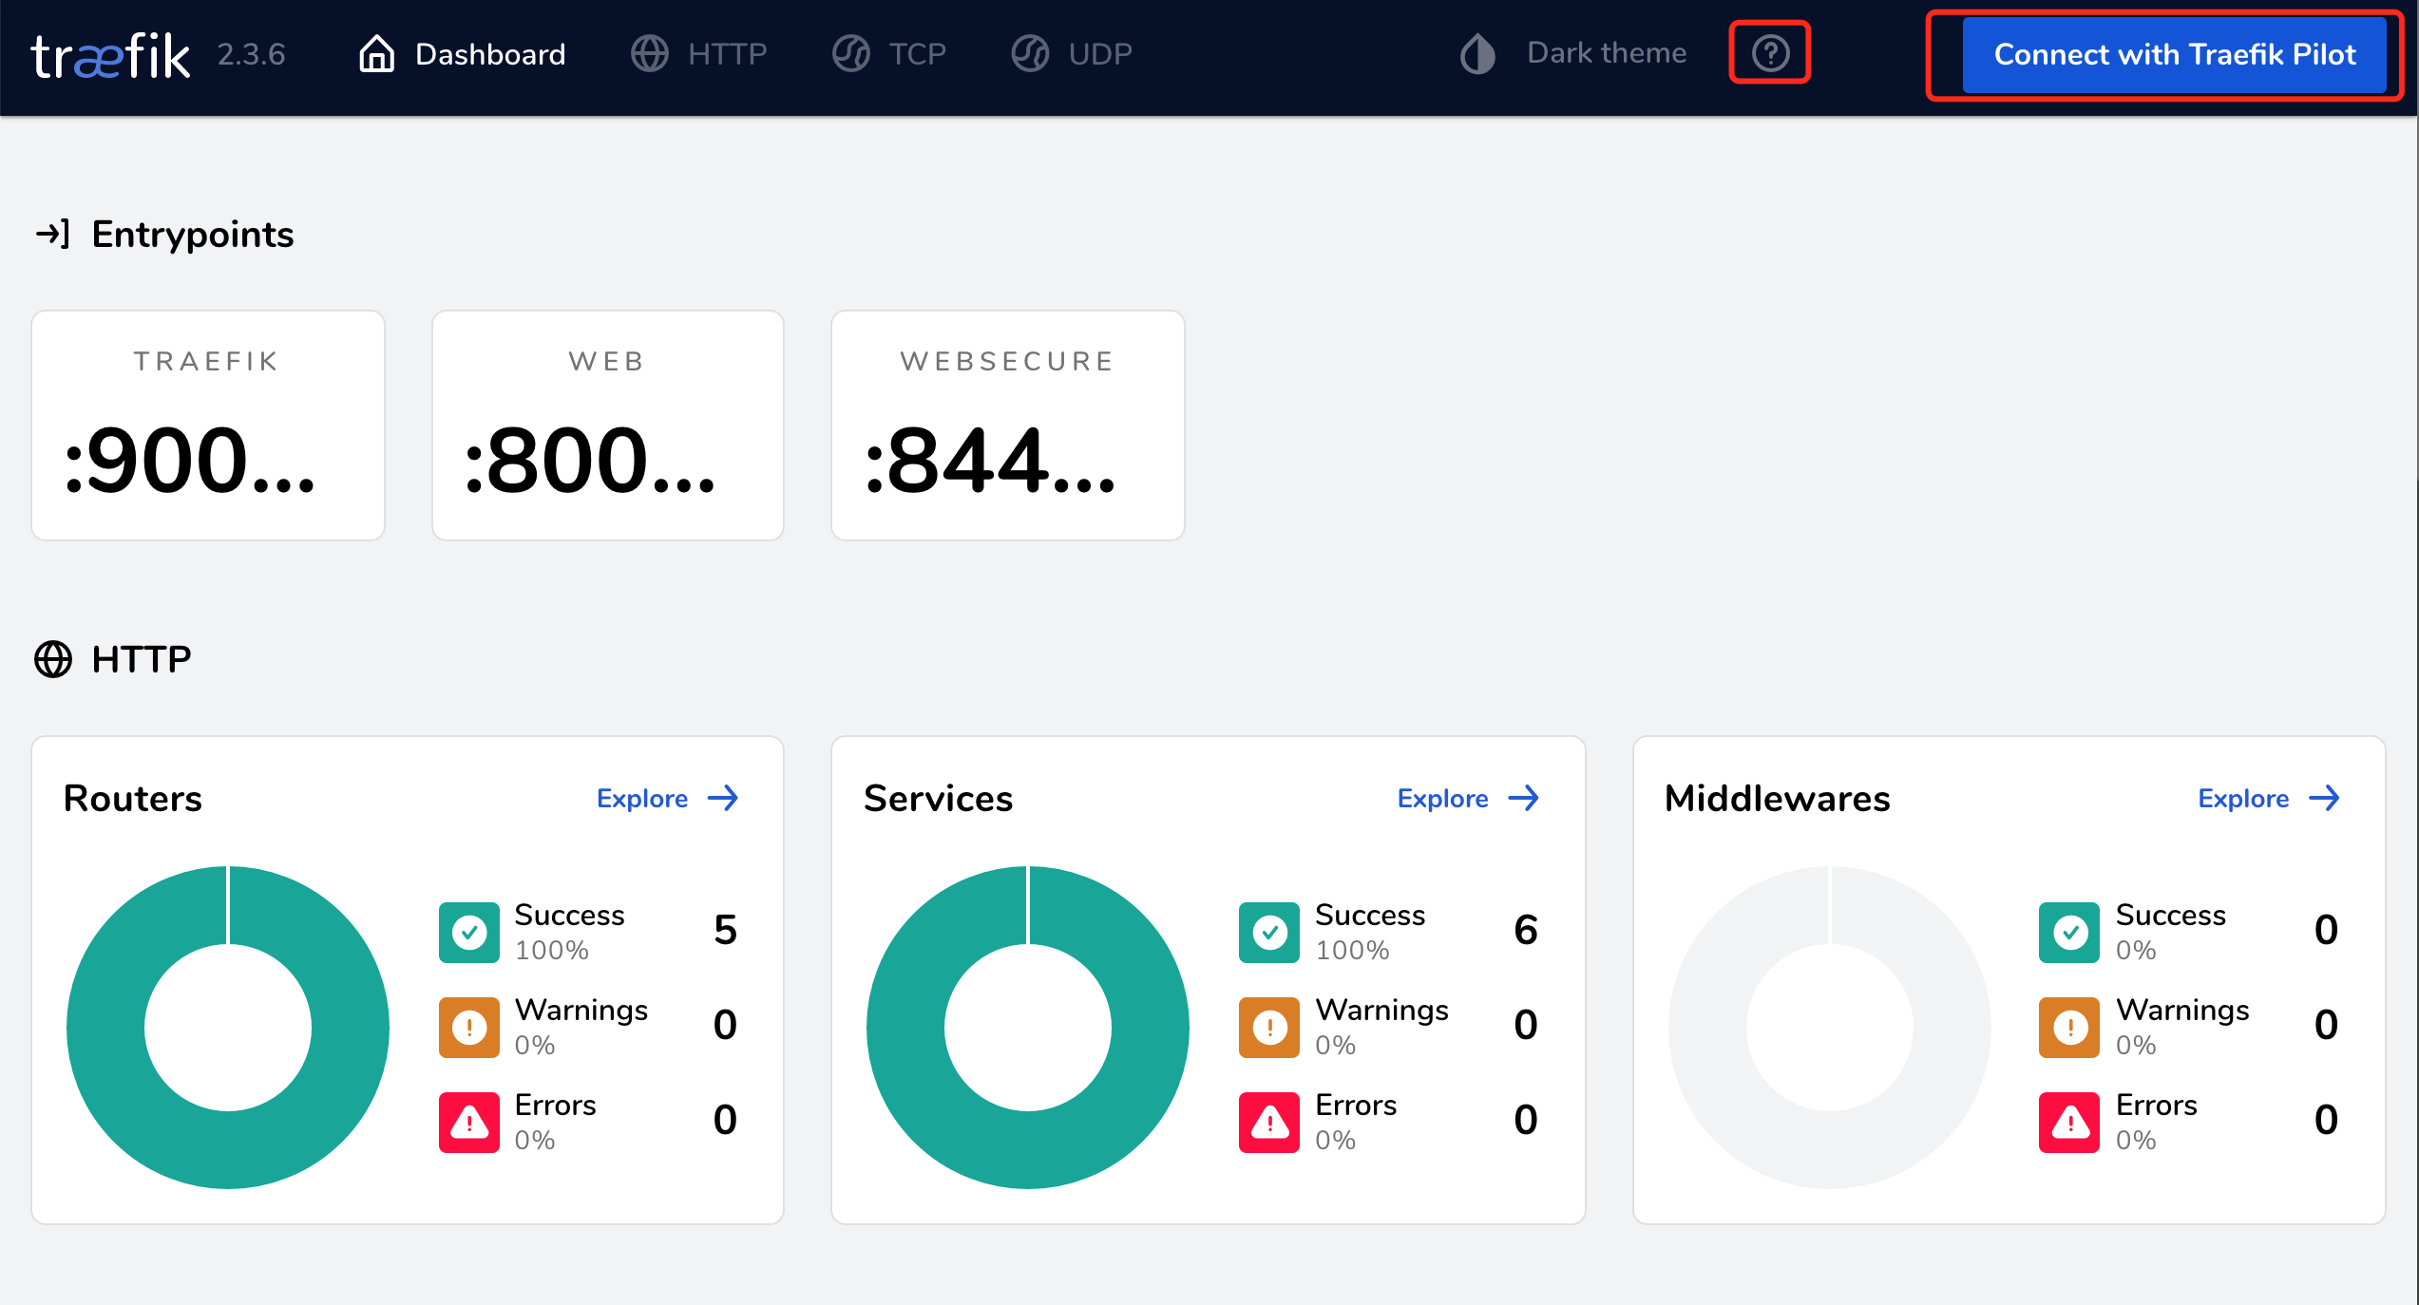Click port value :800...
The height and width of the screenshot is (1305, 2419).
589,462
